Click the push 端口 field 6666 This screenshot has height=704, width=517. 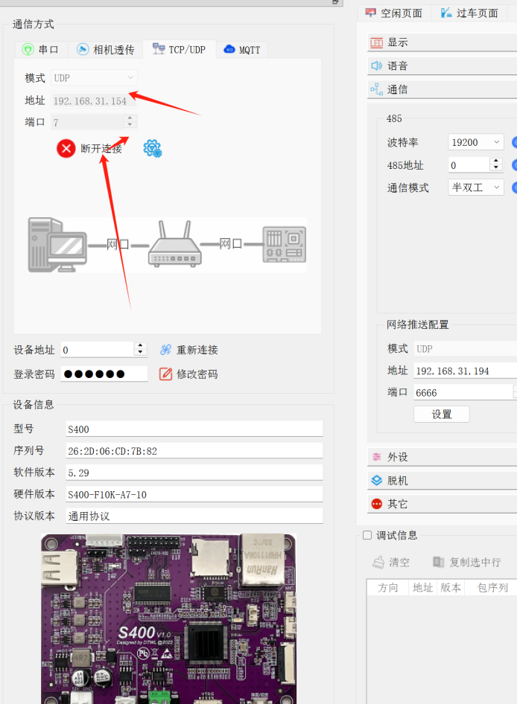[463, 392]
